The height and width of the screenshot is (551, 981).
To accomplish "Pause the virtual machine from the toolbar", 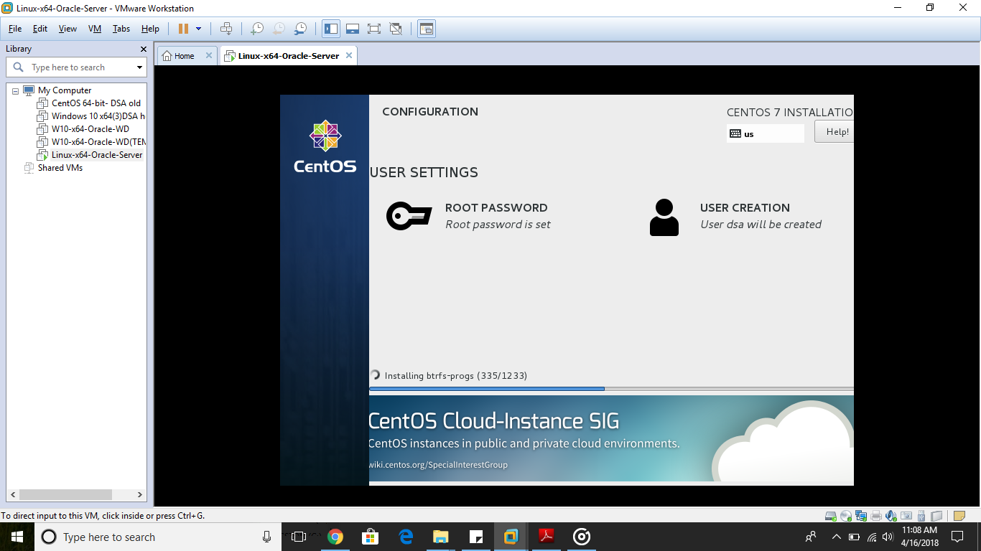I will [x=183, y=29].
